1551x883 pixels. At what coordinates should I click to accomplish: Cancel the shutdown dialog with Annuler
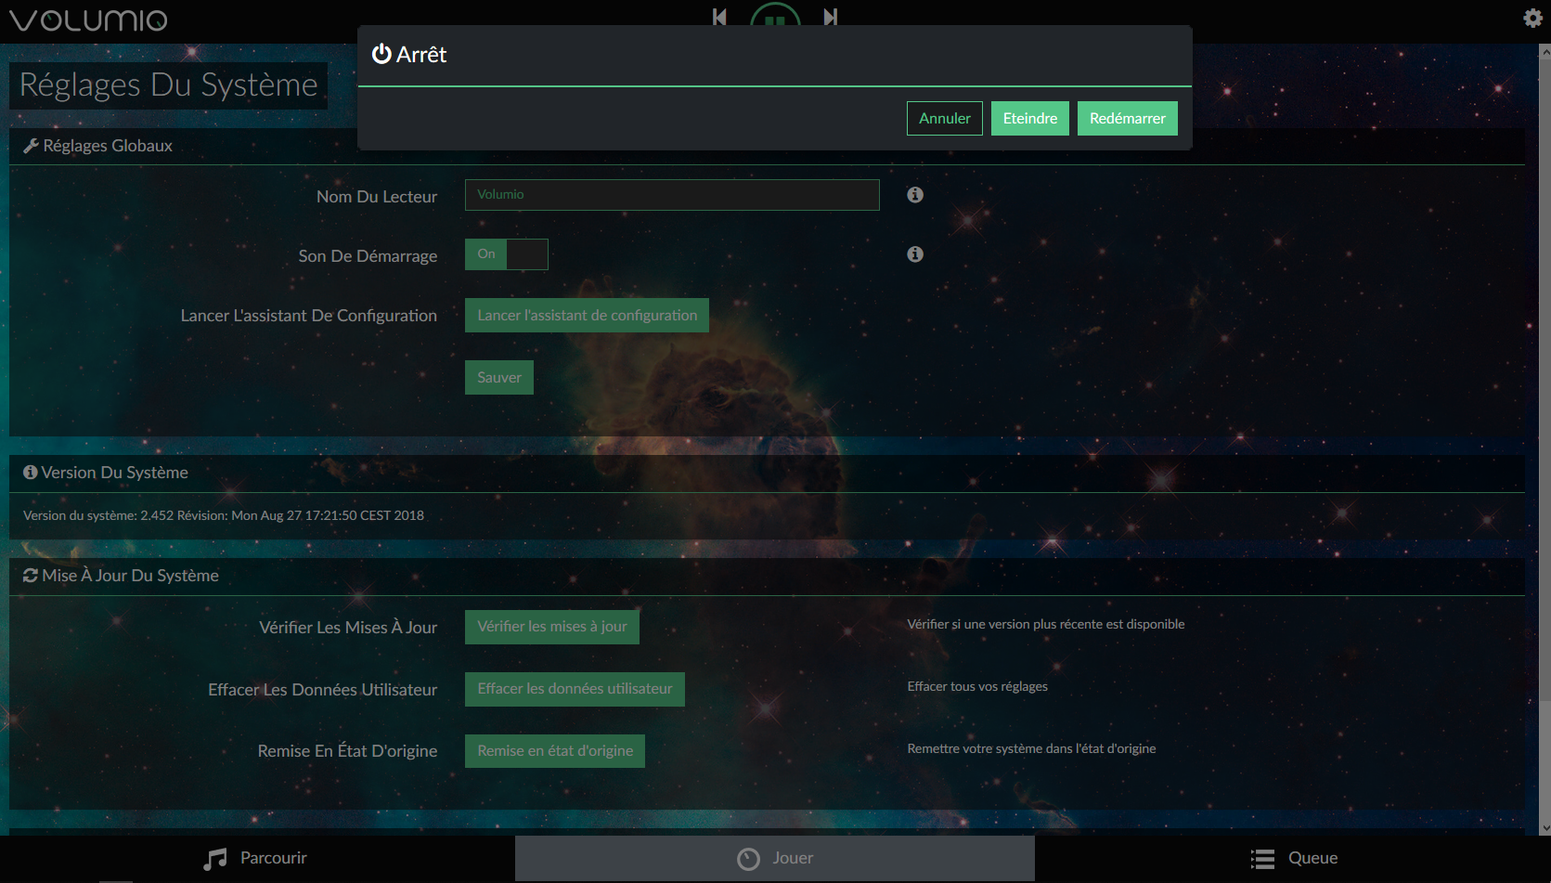click(x=945, y=118)
